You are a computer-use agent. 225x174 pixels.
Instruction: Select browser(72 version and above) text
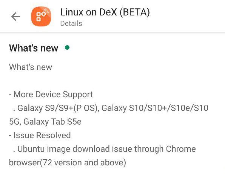68,163
